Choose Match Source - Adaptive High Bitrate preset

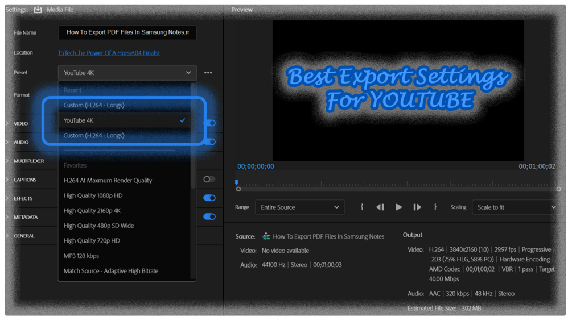125,271
